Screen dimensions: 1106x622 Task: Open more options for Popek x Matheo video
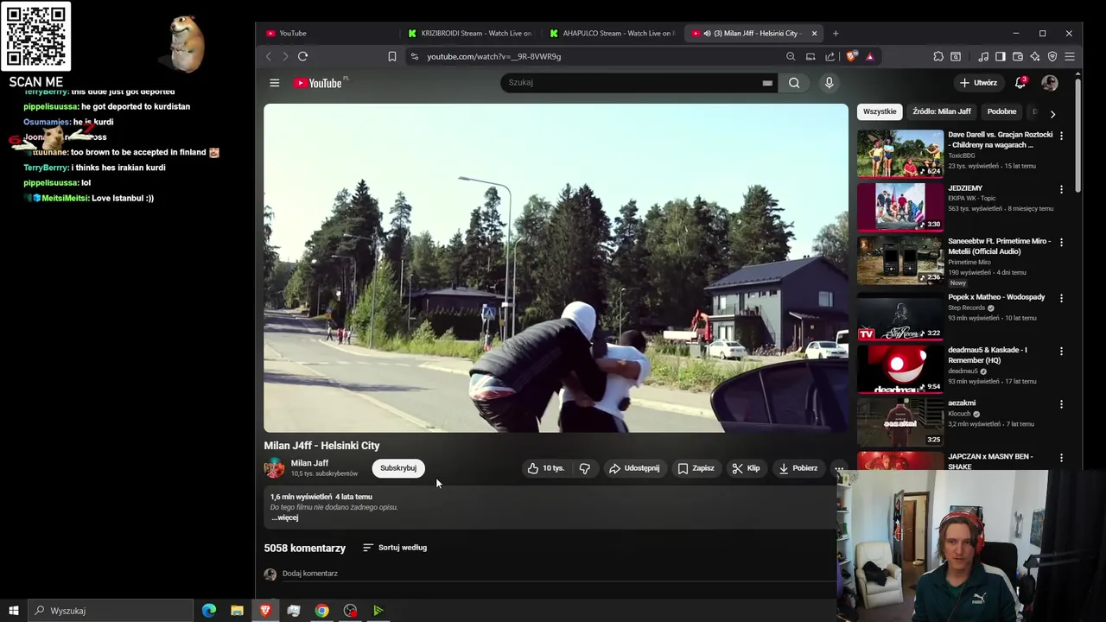(1061, 298)
